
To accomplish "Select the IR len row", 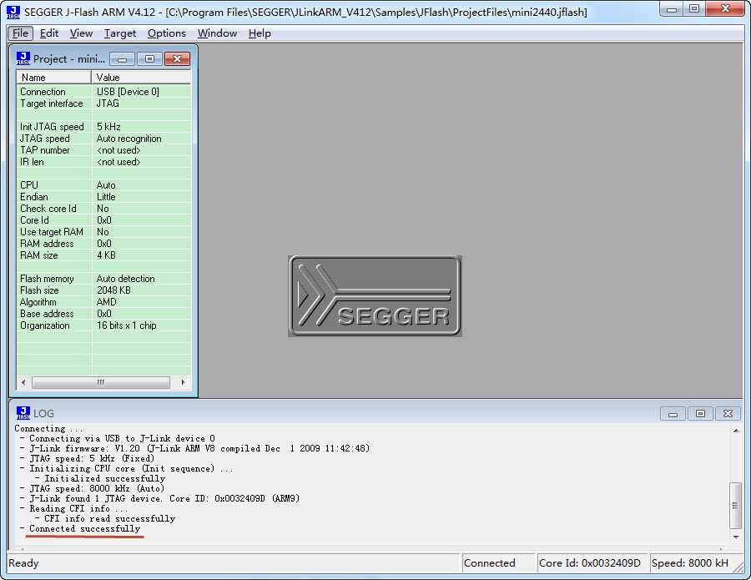I will (103, 162).
